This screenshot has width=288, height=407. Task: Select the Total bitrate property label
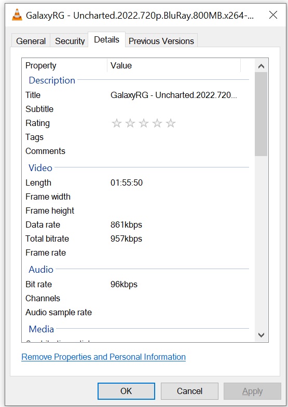click(x=47, y=239)
